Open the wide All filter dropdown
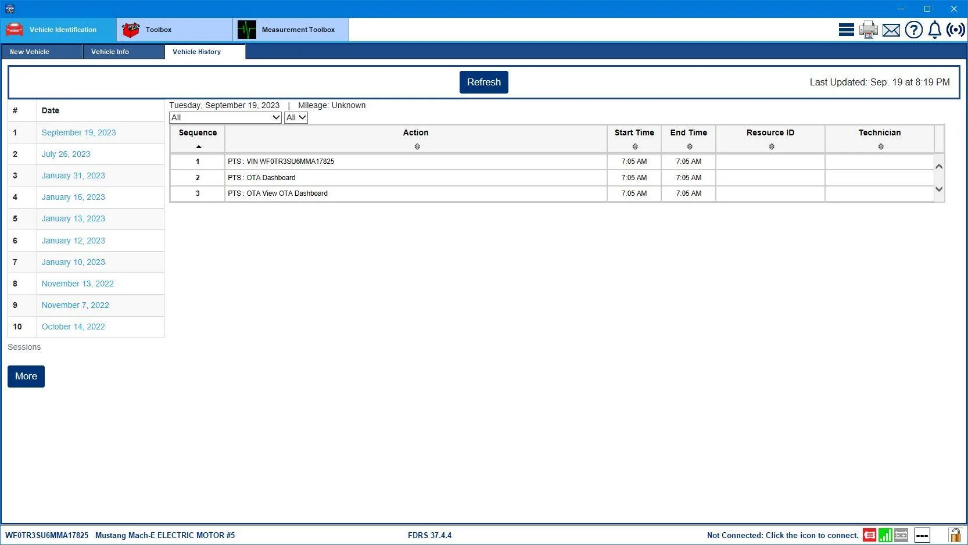Image resolution: width=968 pixels, height=545 pixels. 225,117
